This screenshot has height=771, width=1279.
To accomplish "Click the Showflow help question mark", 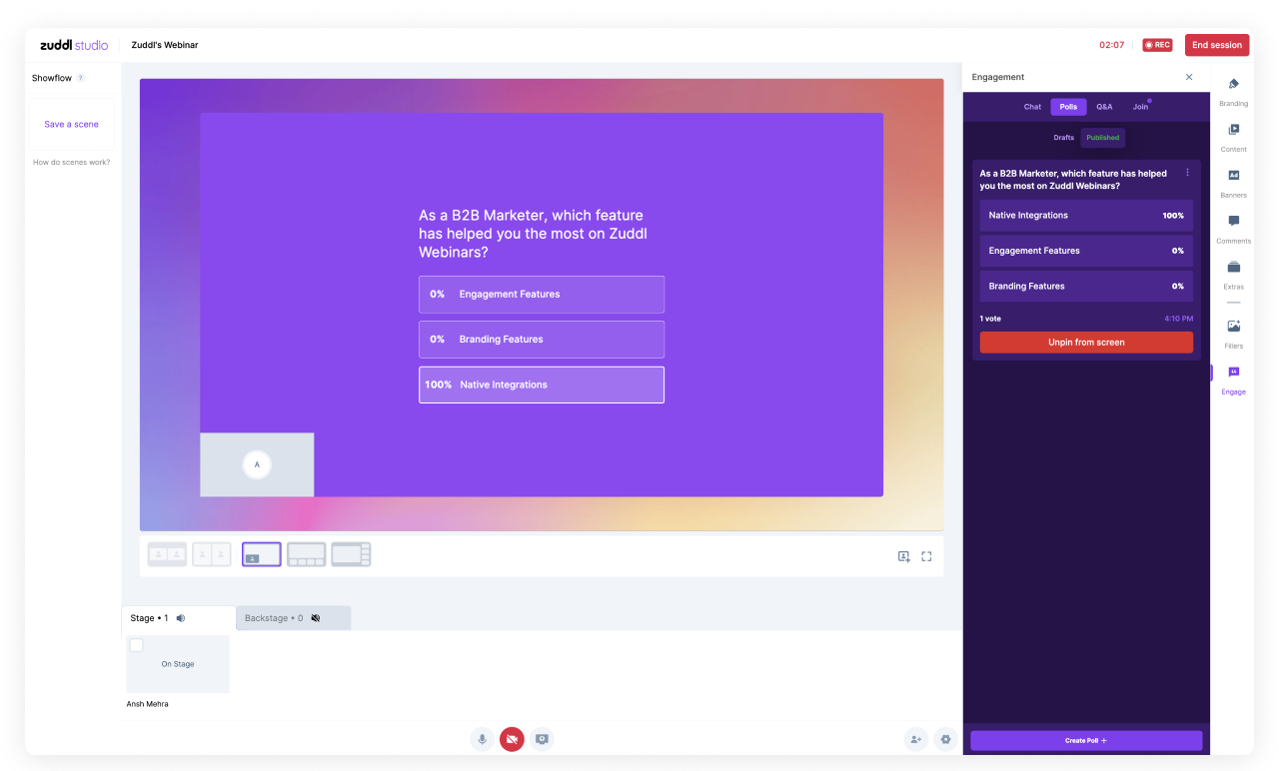I will click(x=81, y=78).
